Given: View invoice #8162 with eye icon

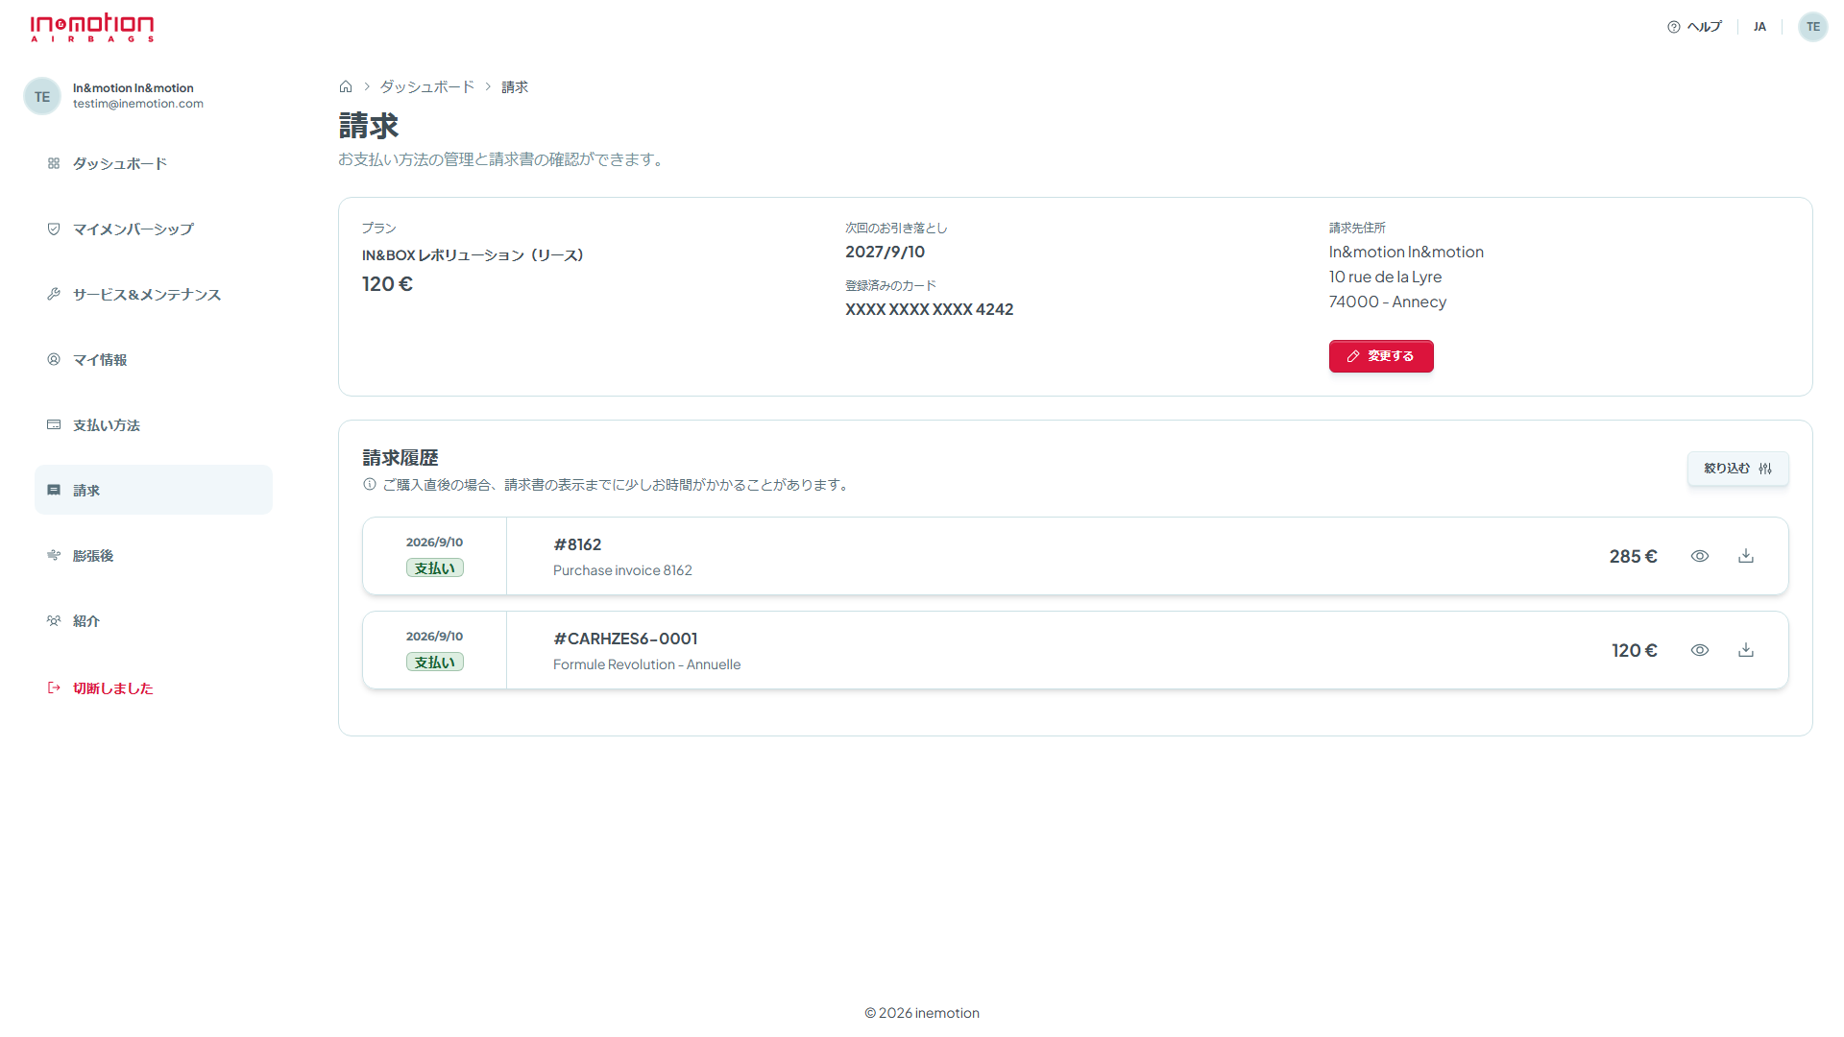Looking at the screenshot, I should tap(1700, 556).
